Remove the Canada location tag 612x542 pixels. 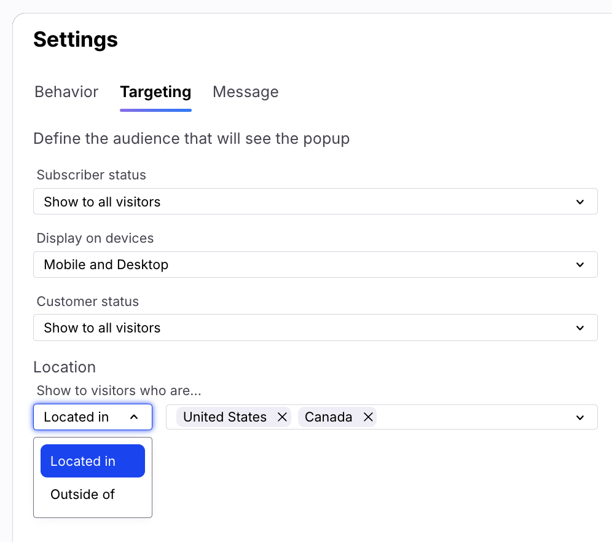pos(368,417)
